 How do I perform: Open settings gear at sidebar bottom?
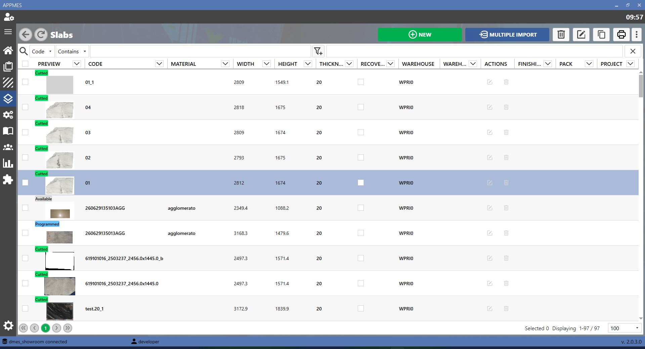[8, 326]
